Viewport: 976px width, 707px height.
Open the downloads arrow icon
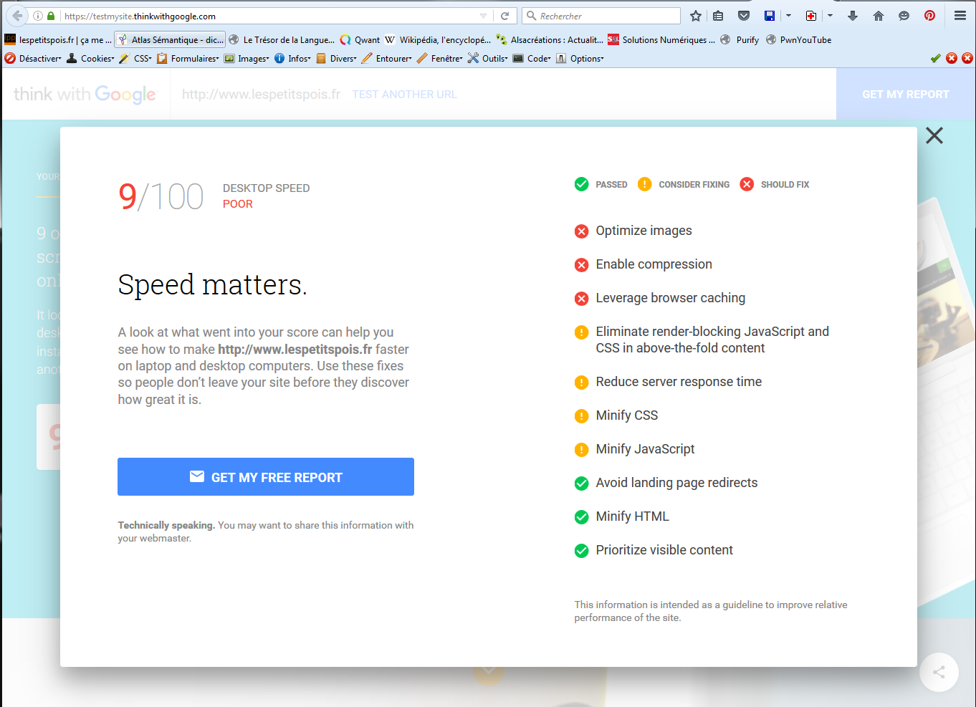853,16
